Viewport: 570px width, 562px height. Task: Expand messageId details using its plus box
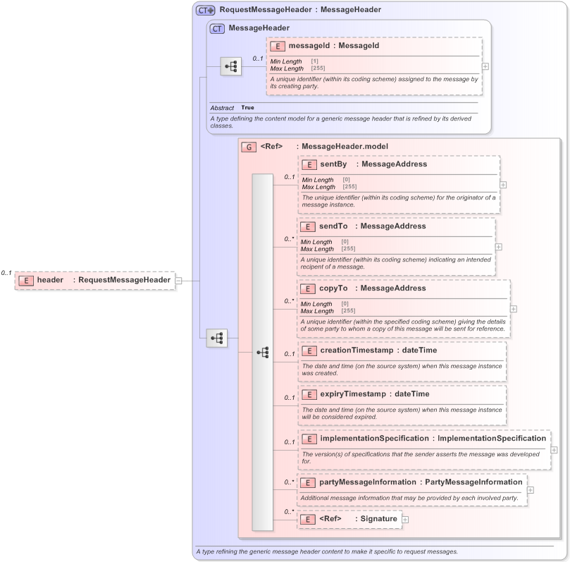click(x=484, y=66)
